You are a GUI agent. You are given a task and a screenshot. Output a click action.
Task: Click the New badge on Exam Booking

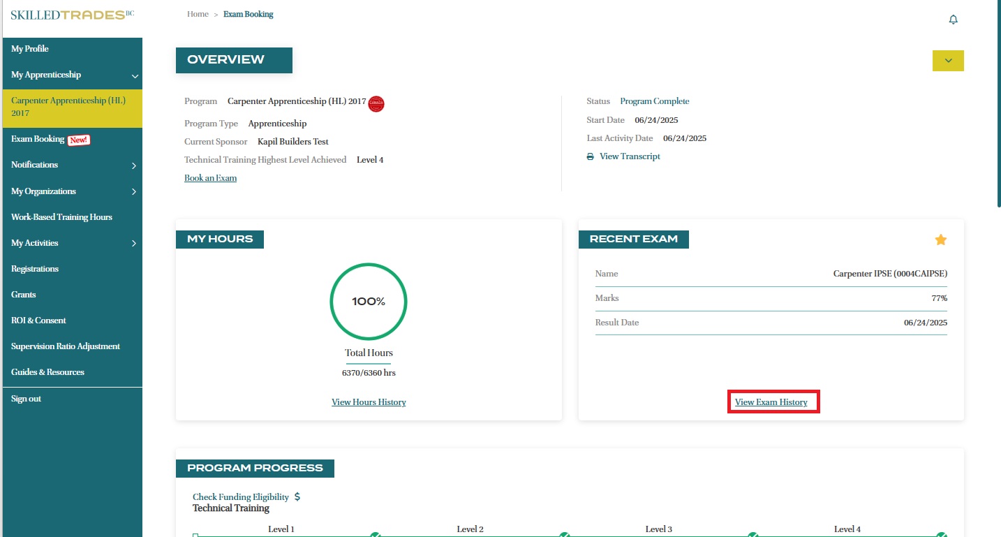pyautogui.click(x=79, y=140)
